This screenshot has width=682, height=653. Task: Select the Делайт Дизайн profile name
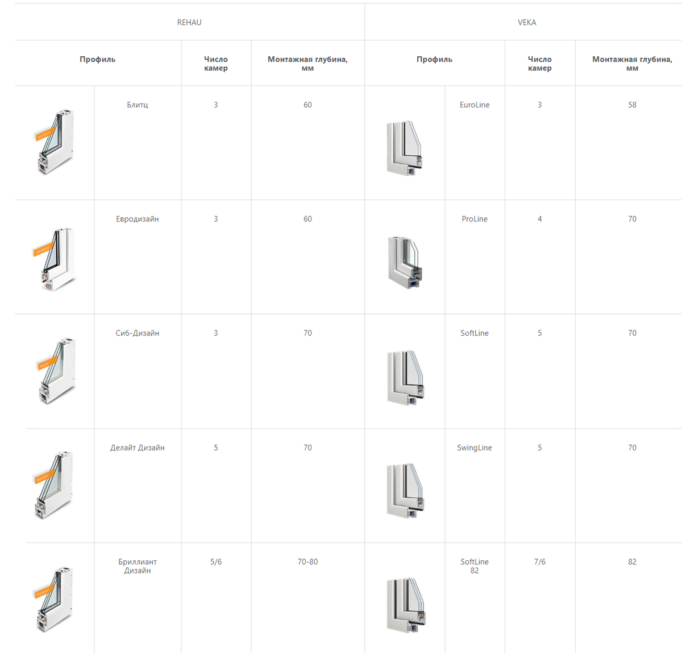pos(138,448)
